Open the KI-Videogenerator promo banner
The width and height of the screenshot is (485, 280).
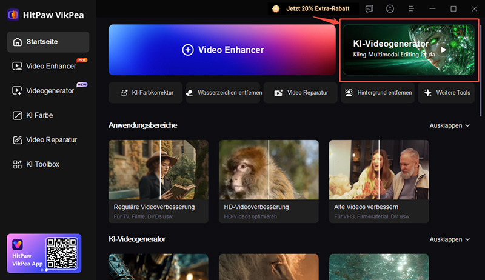(409, 50)
